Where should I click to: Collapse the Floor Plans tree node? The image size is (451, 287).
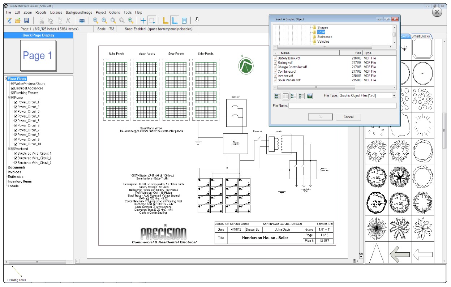pos(6,79)
